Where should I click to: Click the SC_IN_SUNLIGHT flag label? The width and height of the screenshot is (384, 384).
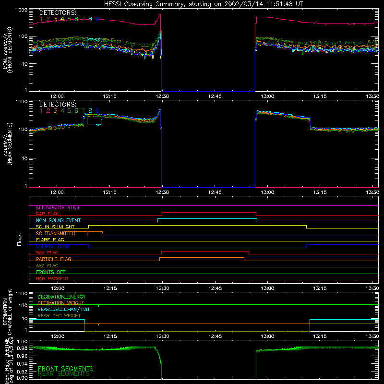55,227
